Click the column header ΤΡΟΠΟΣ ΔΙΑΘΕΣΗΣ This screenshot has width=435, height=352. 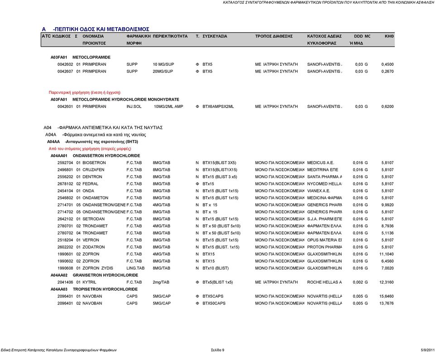274,36
